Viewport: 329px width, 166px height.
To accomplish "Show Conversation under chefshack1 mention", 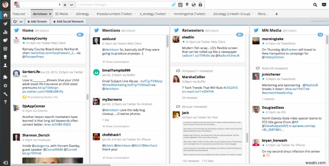I will (x=118, y=158).
